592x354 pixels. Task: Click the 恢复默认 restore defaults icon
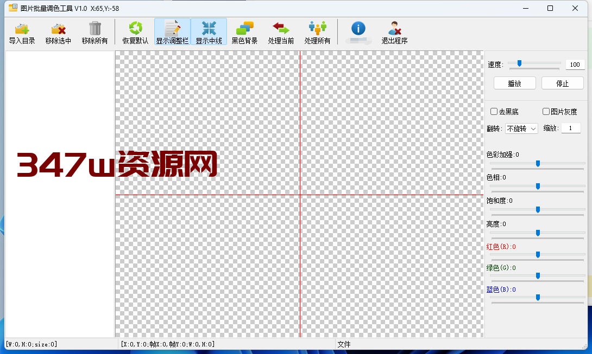(135, 28)
